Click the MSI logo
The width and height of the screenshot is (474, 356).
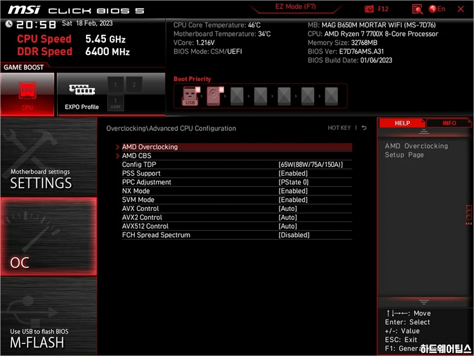[24, 10]
